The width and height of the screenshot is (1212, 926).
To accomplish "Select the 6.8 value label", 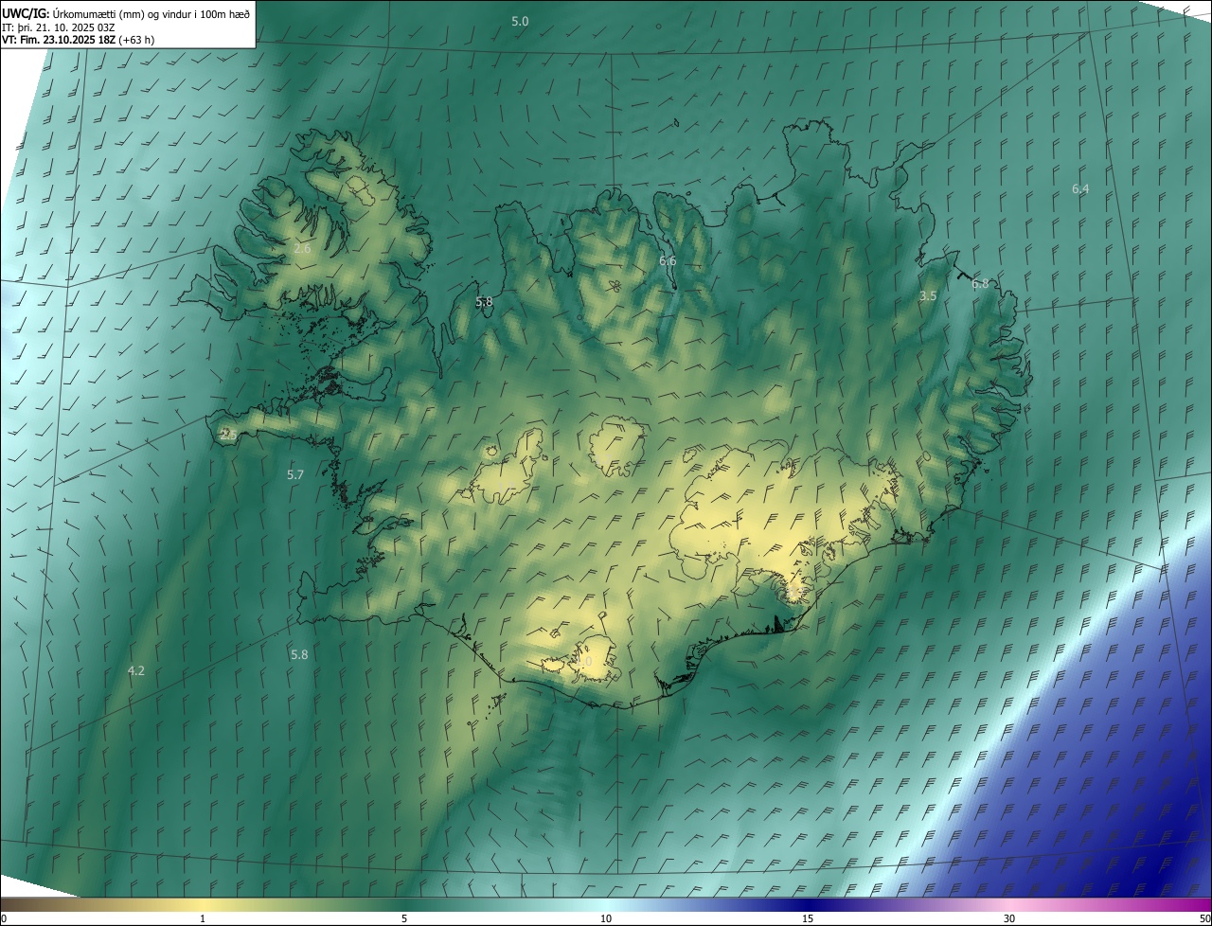I will point(980,284).
